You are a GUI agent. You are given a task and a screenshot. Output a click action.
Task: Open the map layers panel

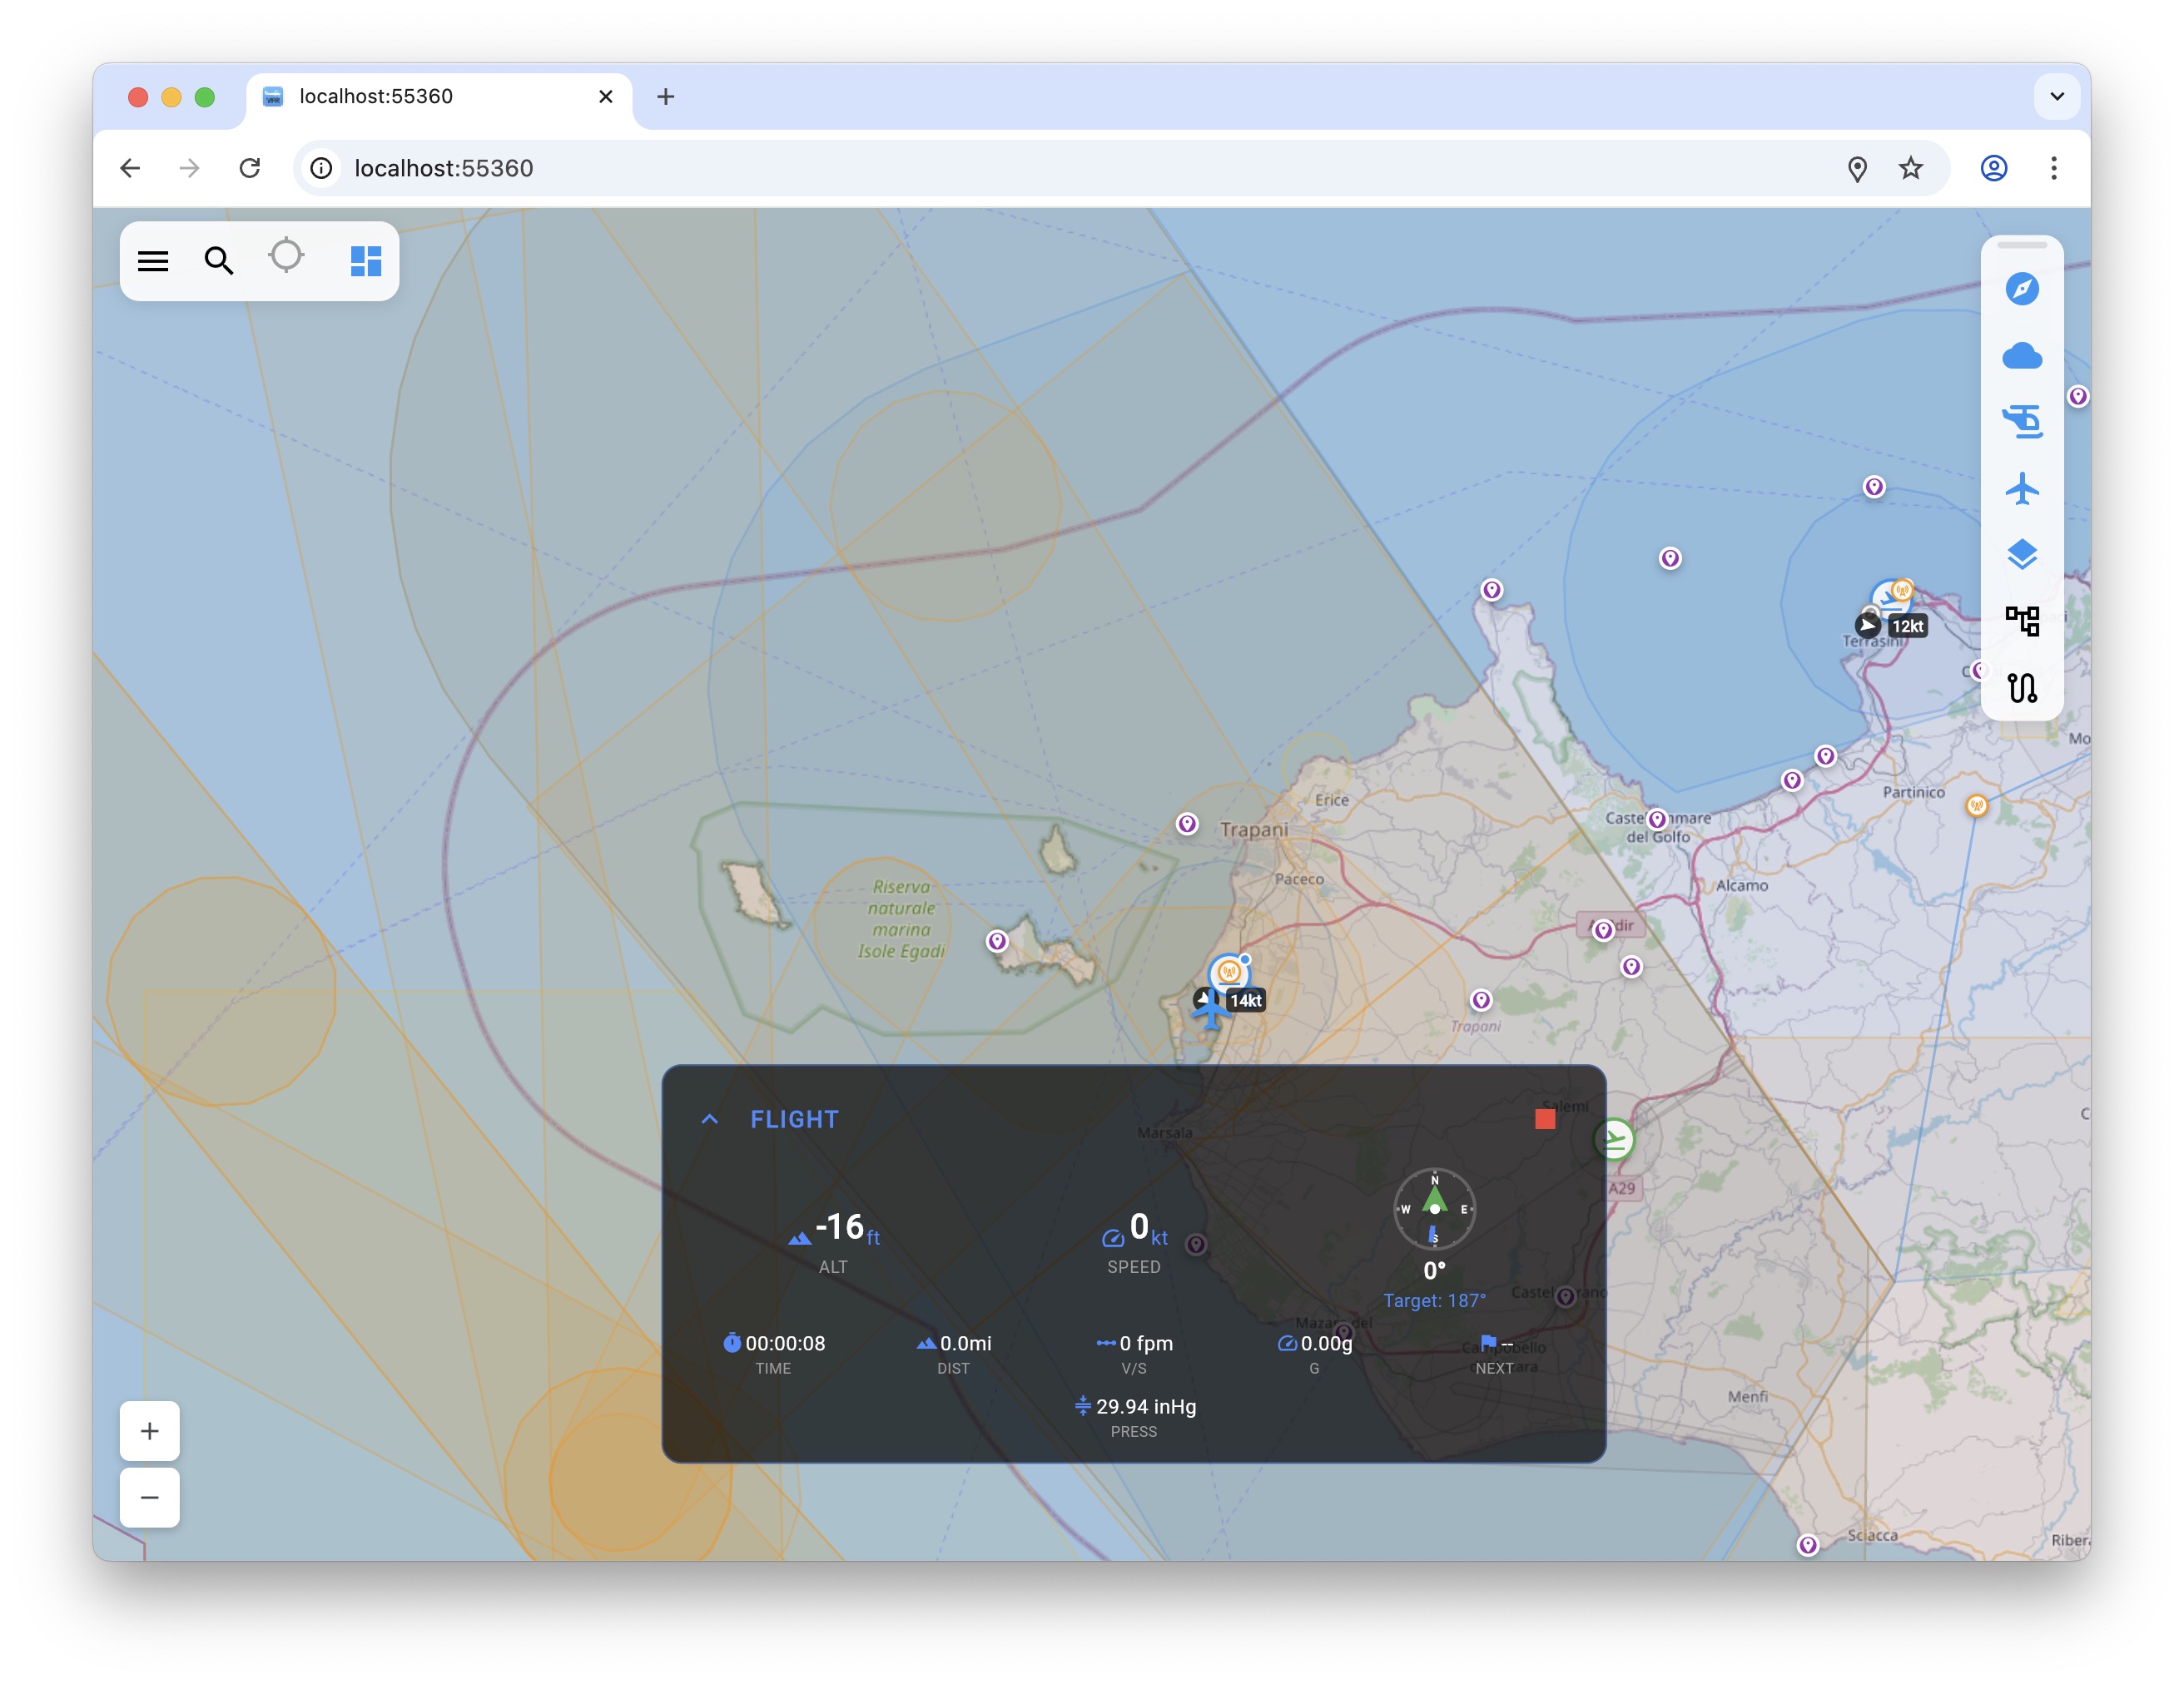tap(2021, 555)
